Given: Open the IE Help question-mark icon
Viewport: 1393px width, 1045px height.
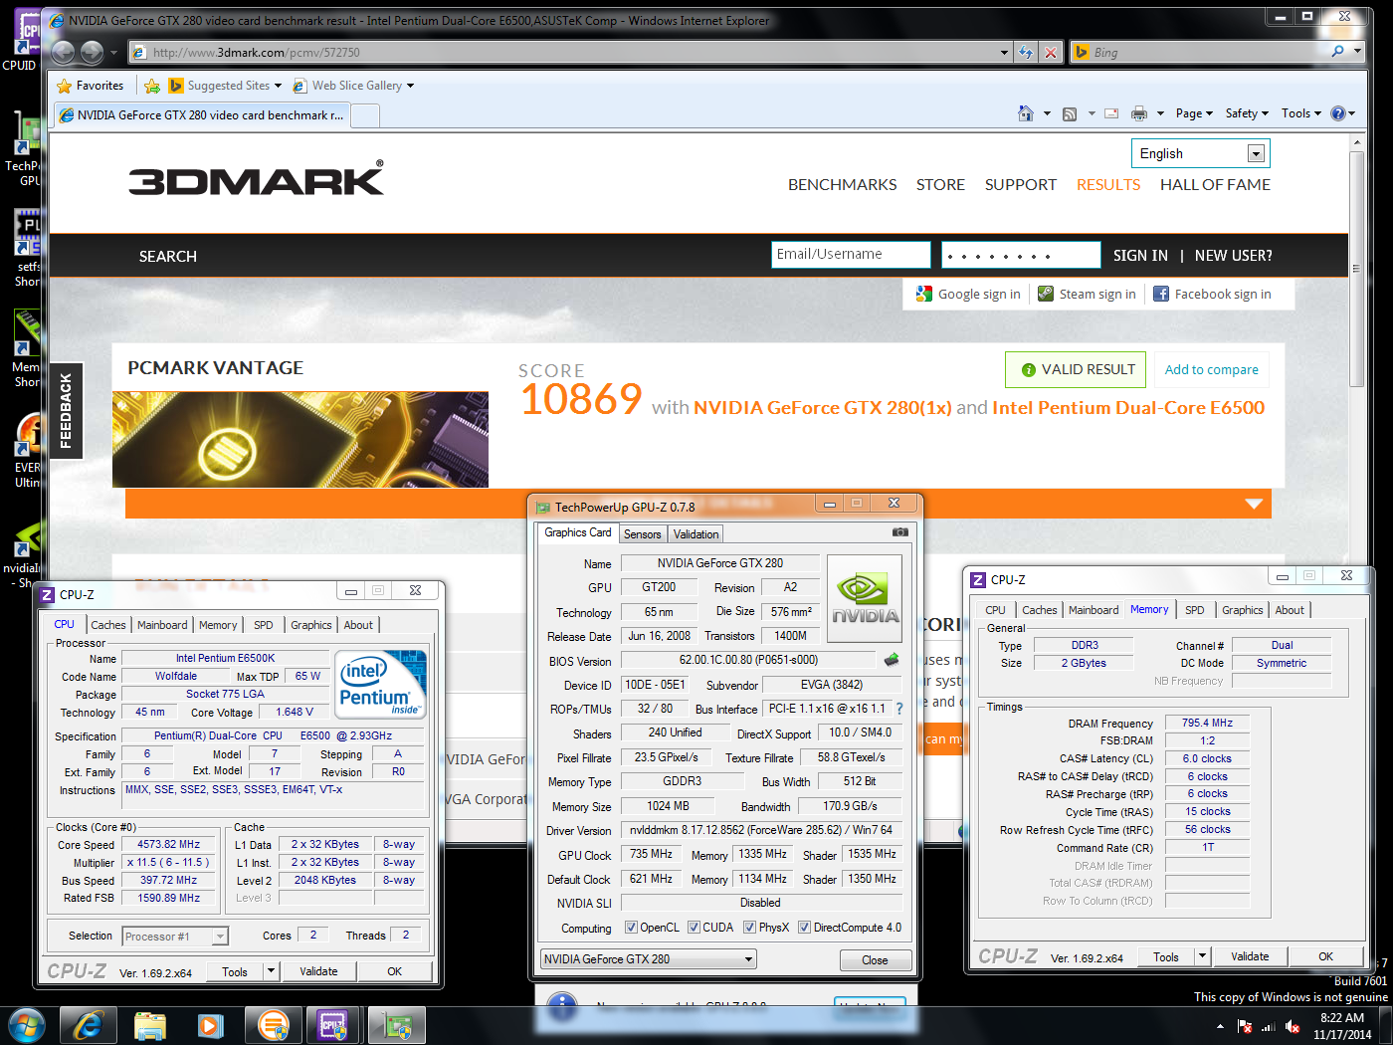Looking at the screenshot, I should tap(1338, 113).
